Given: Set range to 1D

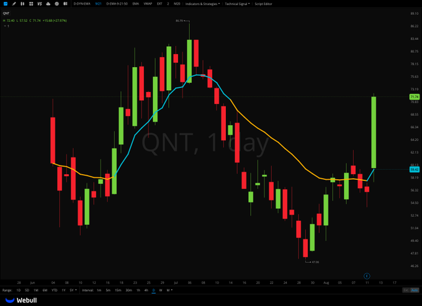Looking at the screenshot, I should (x=18, y=290).
